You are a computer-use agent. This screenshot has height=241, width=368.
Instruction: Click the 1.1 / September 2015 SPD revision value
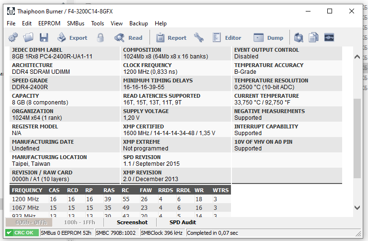coord(151,164)
